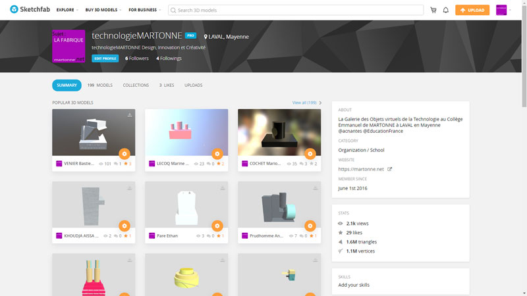Click the June 1st 2016 member date
This screenshot has width=527, height=296.
pyautogui.click(x=352, y=188)
